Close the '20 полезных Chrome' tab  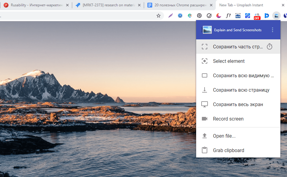coord(211,5)
